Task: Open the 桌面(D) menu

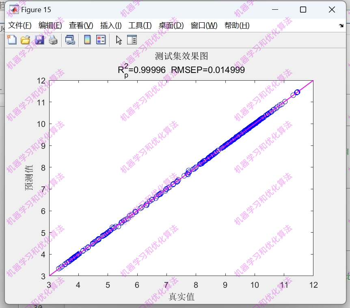Action: pos(171,26)
